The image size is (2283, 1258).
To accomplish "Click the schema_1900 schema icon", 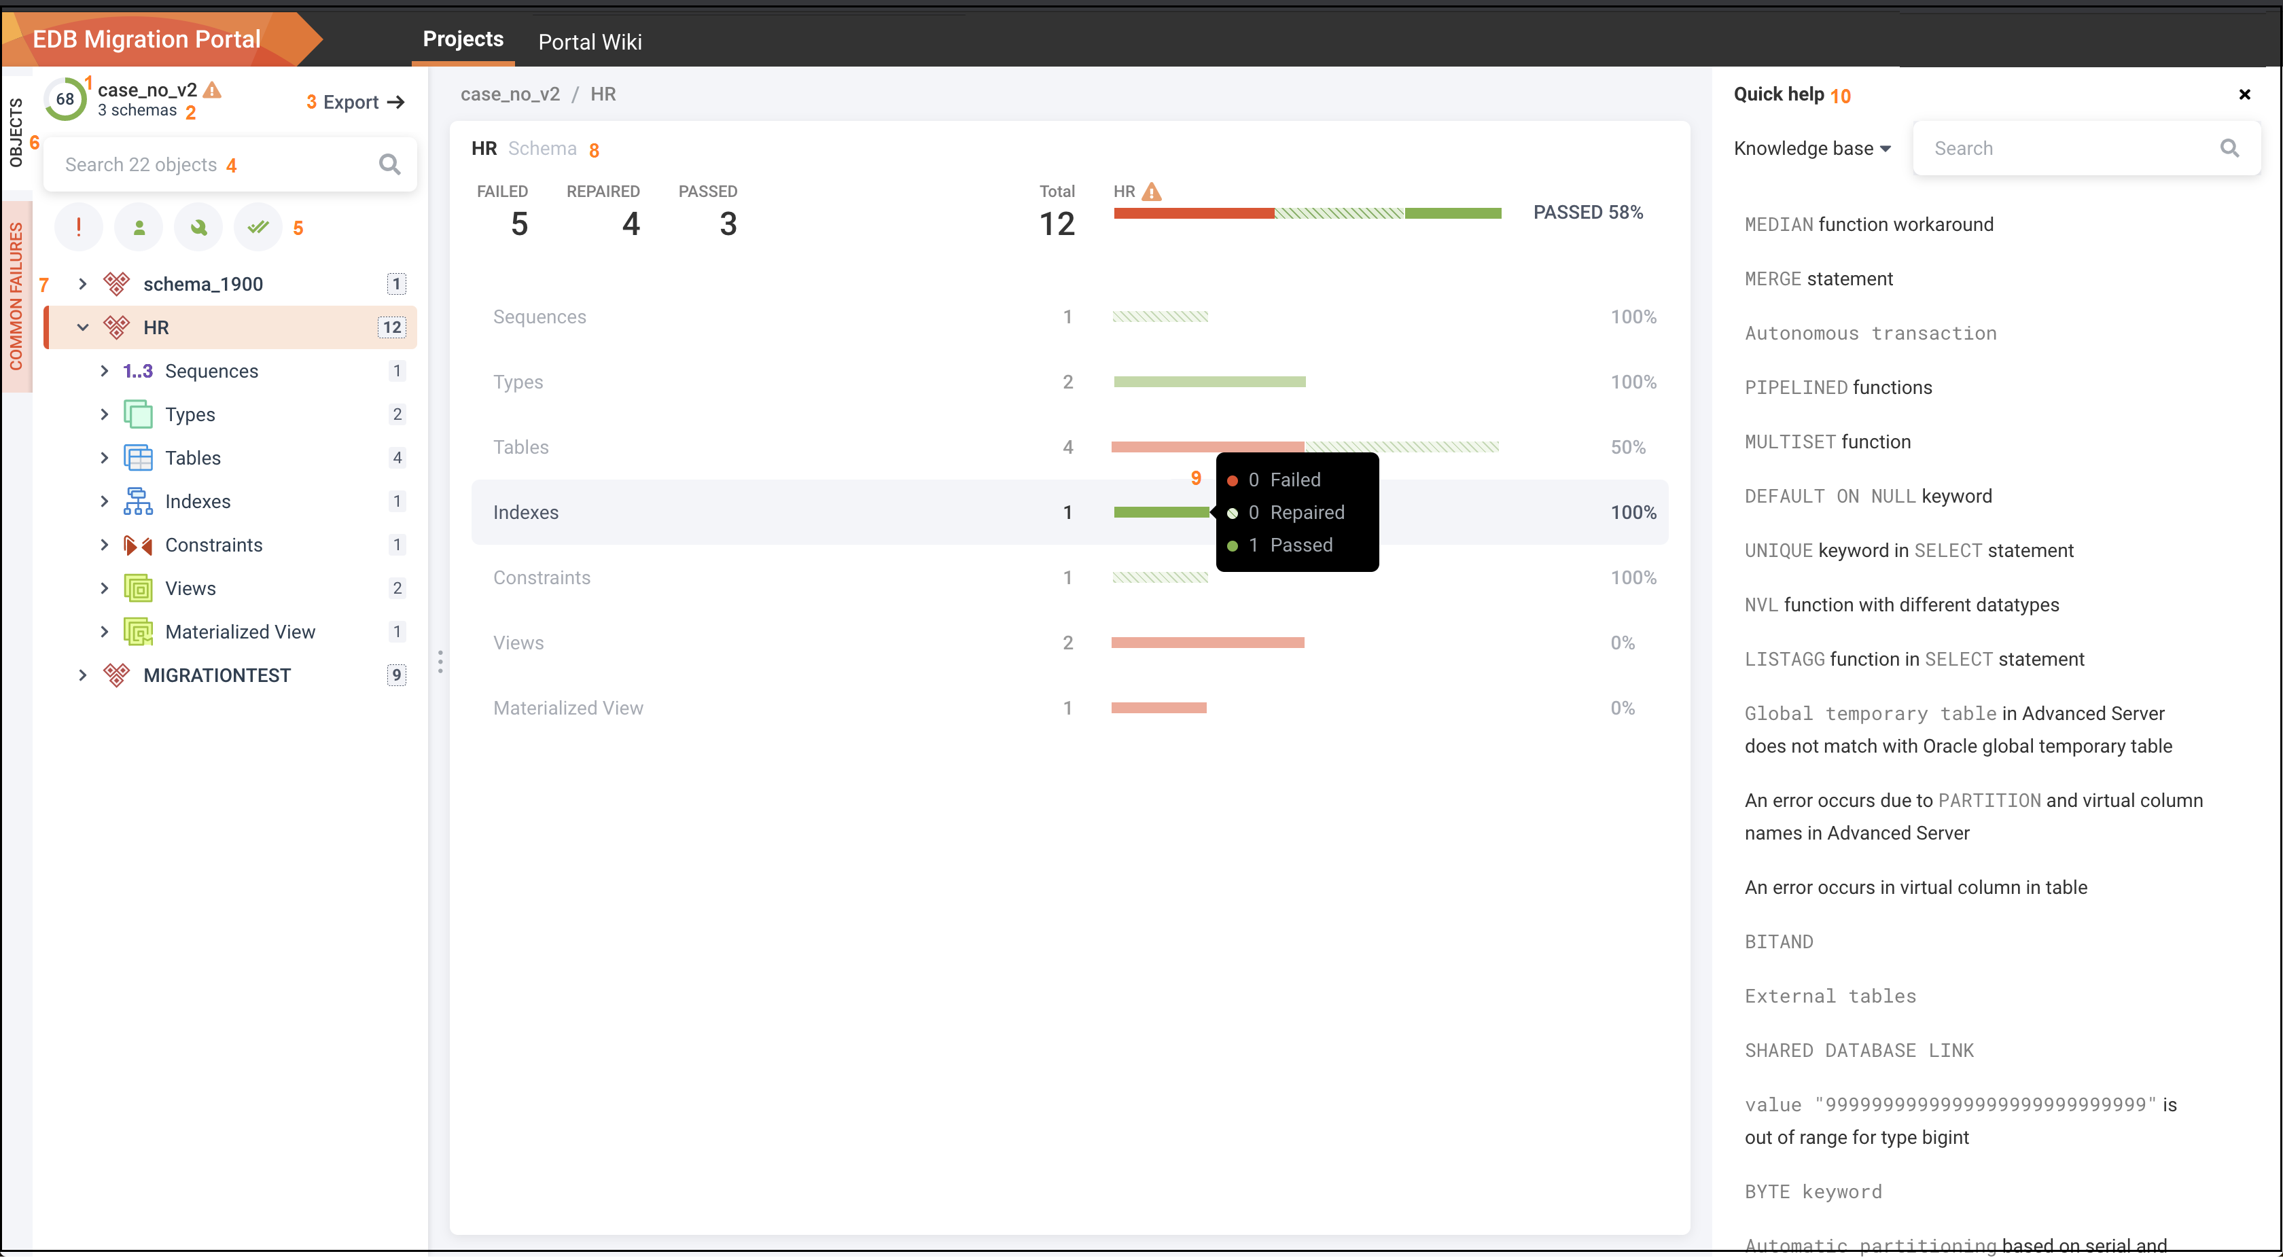I will pos(116,283).
